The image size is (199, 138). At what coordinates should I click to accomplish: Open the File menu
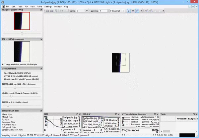(8, 7)
